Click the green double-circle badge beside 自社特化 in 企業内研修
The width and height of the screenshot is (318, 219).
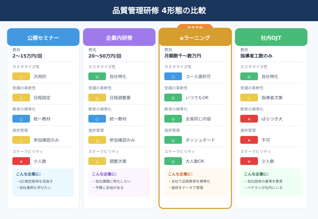97,76
